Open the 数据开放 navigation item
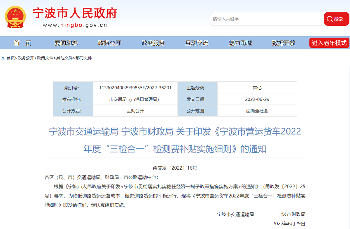This screenshot has height=229, width=350. (x=284, y=43)
